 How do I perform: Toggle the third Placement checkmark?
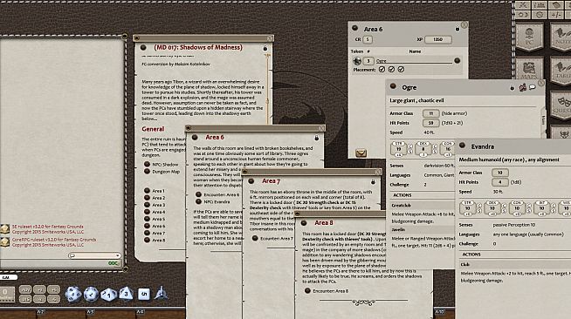(401, 70)
